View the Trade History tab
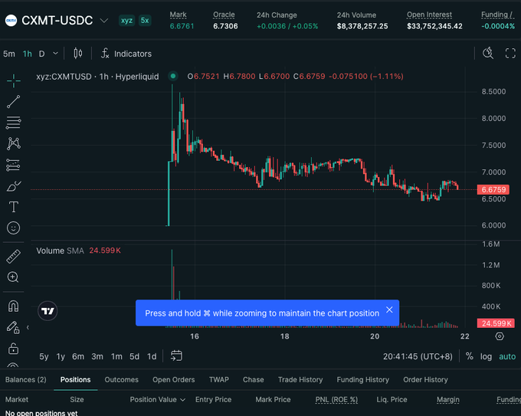This screenshot has width=521, height=416. coord(300,379)
